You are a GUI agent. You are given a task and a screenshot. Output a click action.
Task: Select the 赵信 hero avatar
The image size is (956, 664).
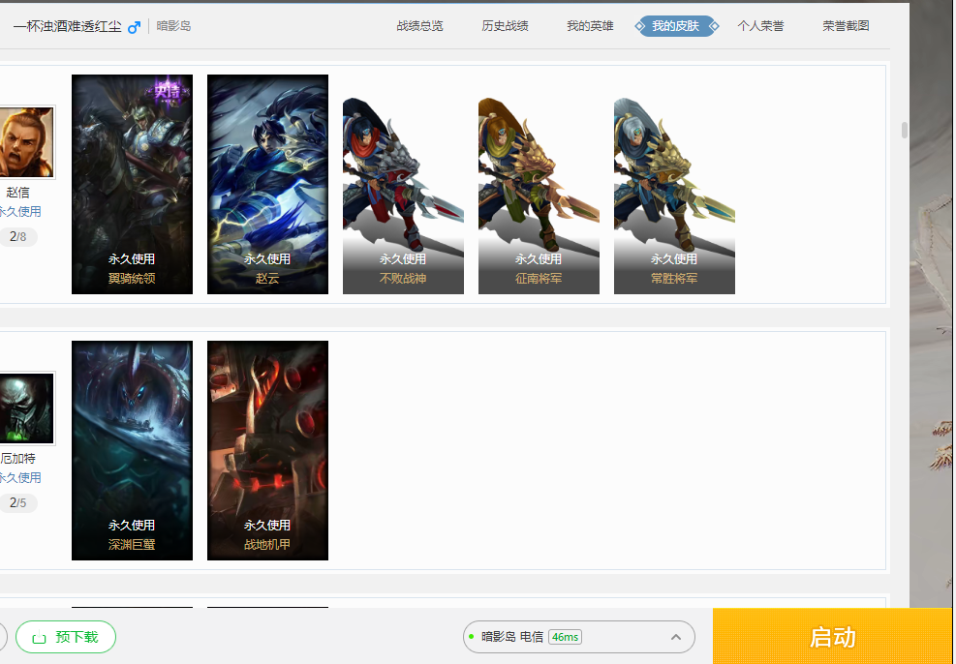pyautogui.click(x=26, y=142)
